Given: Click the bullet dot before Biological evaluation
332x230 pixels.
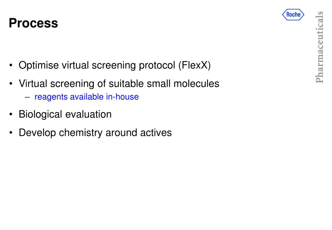Looking at the screenshot, I should tap(11, 114).
